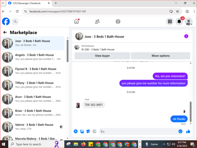Open Angelo 3 Beds 1 Bath House conversation

[33, 57]
